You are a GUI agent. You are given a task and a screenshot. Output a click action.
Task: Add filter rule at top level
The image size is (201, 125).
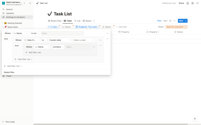(x=13, y=66)
